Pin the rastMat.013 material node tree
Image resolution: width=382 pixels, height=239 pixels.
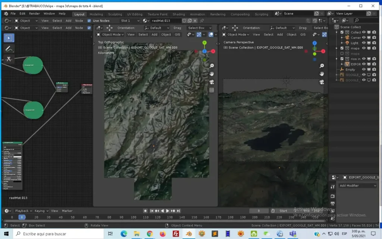pos(202,21)
